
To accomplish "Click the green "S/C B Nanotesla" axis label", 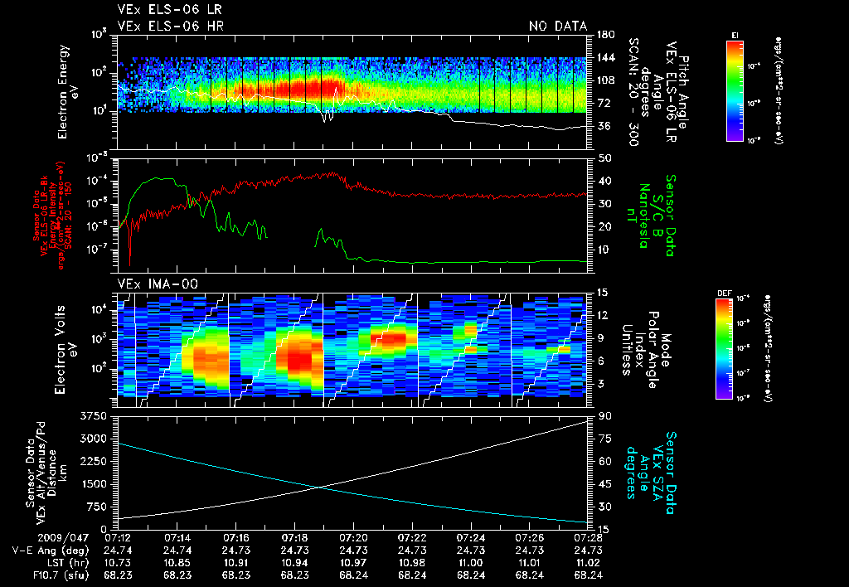I will point(650,216).
